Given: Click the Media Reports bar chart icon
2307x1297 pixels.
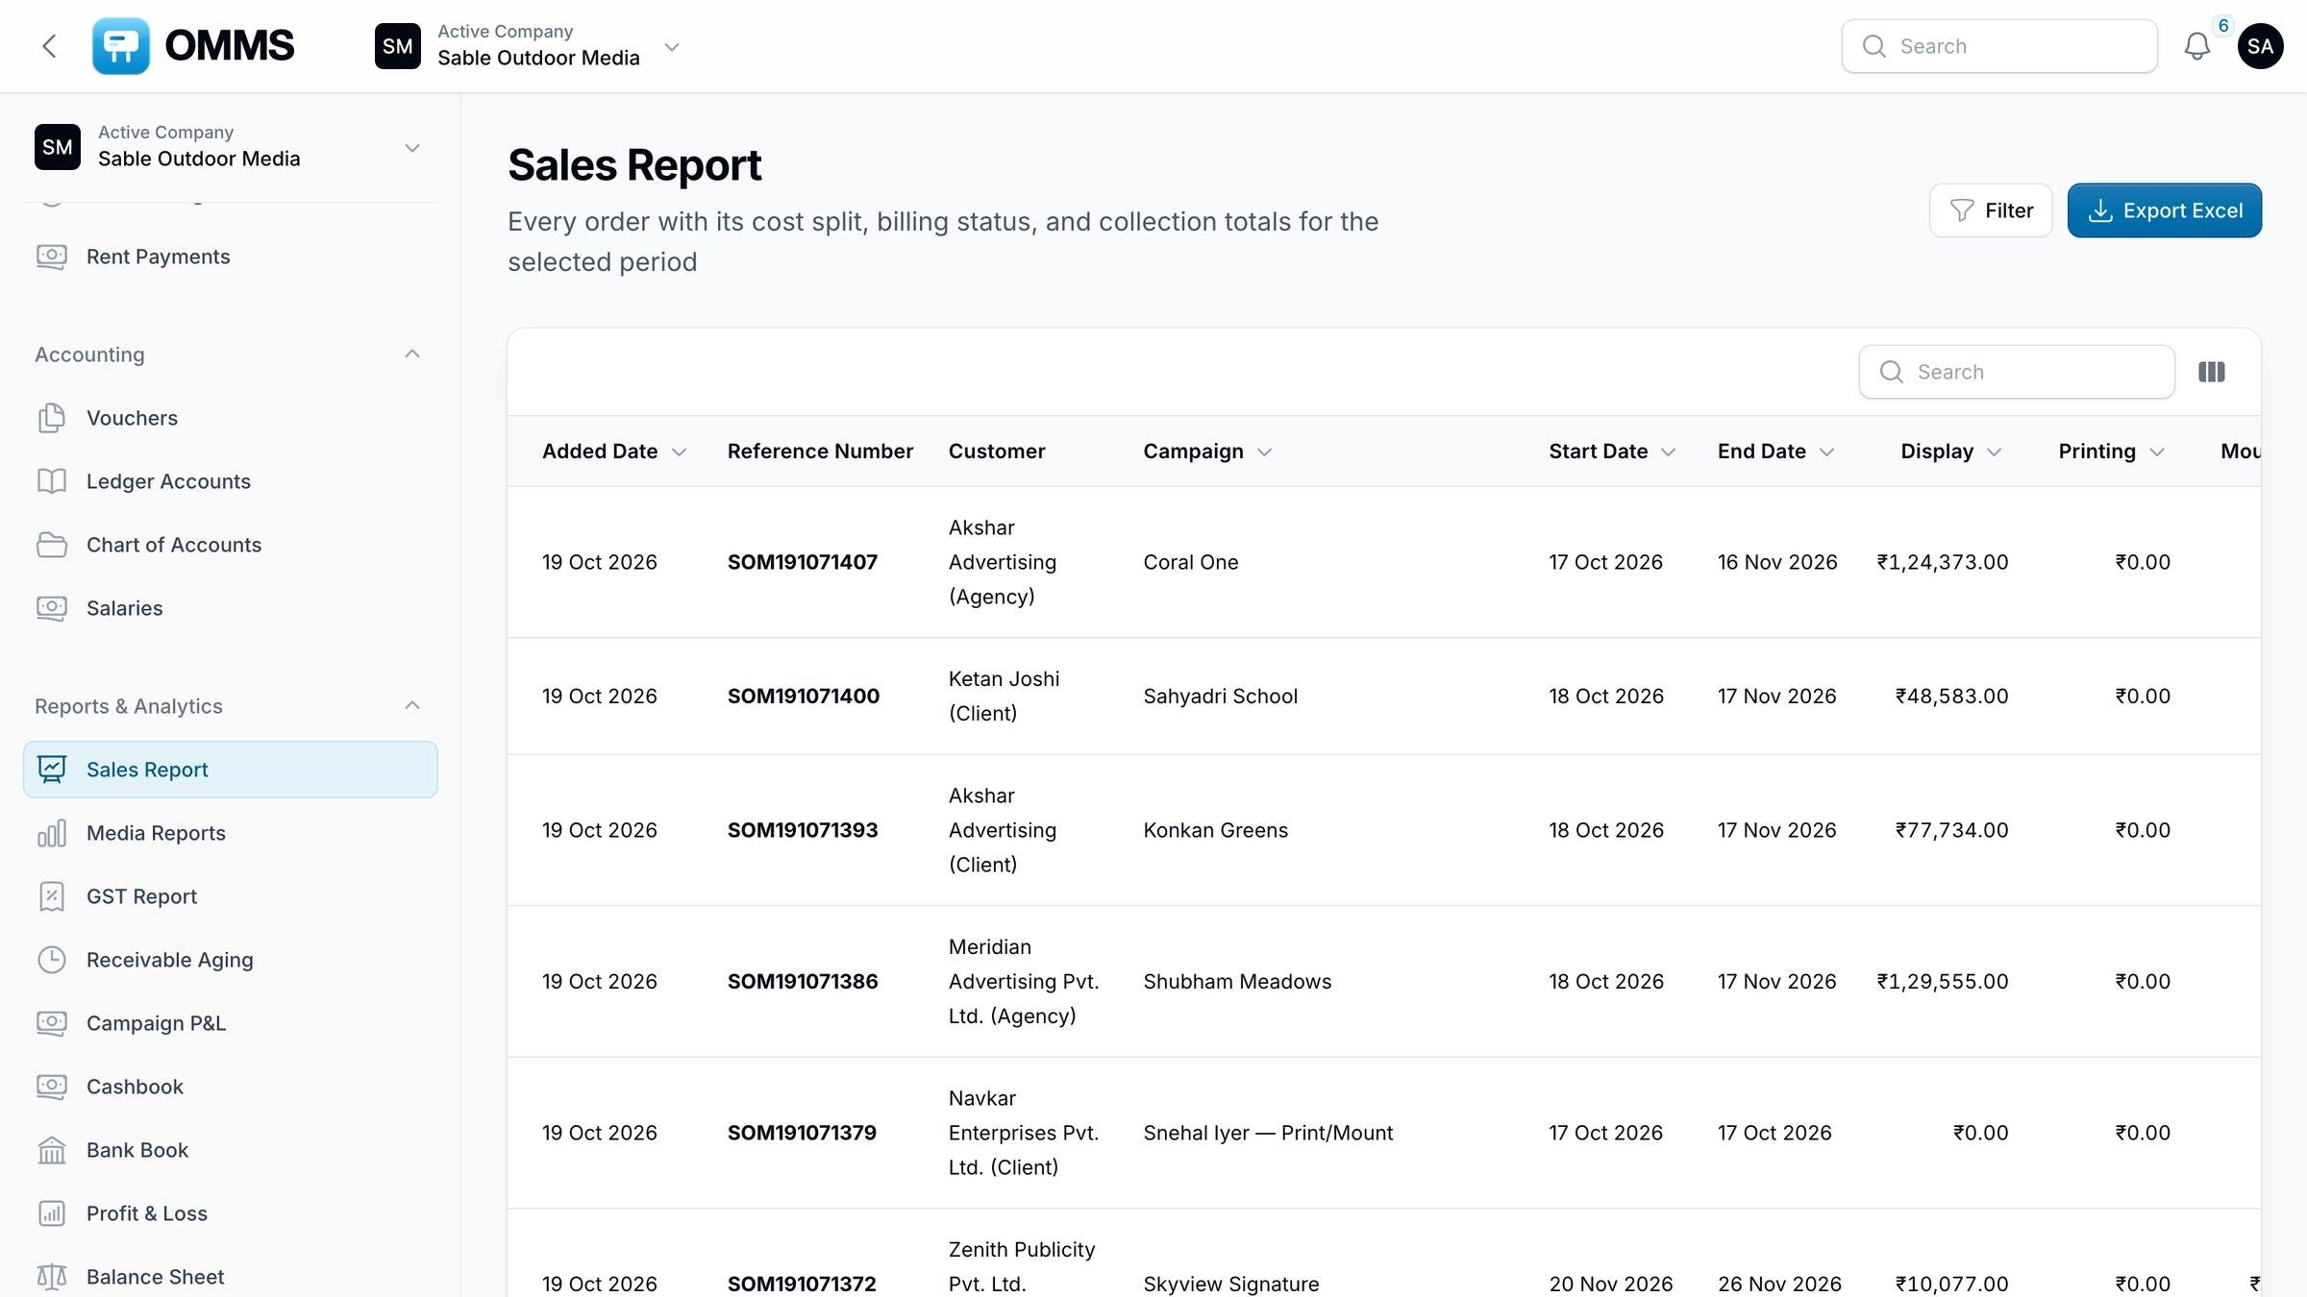Looking at the screenshot, I should 52,833.
